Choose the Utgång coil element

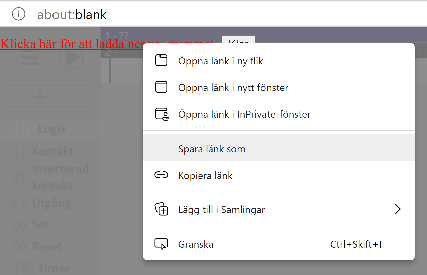[x=51, y=203]
